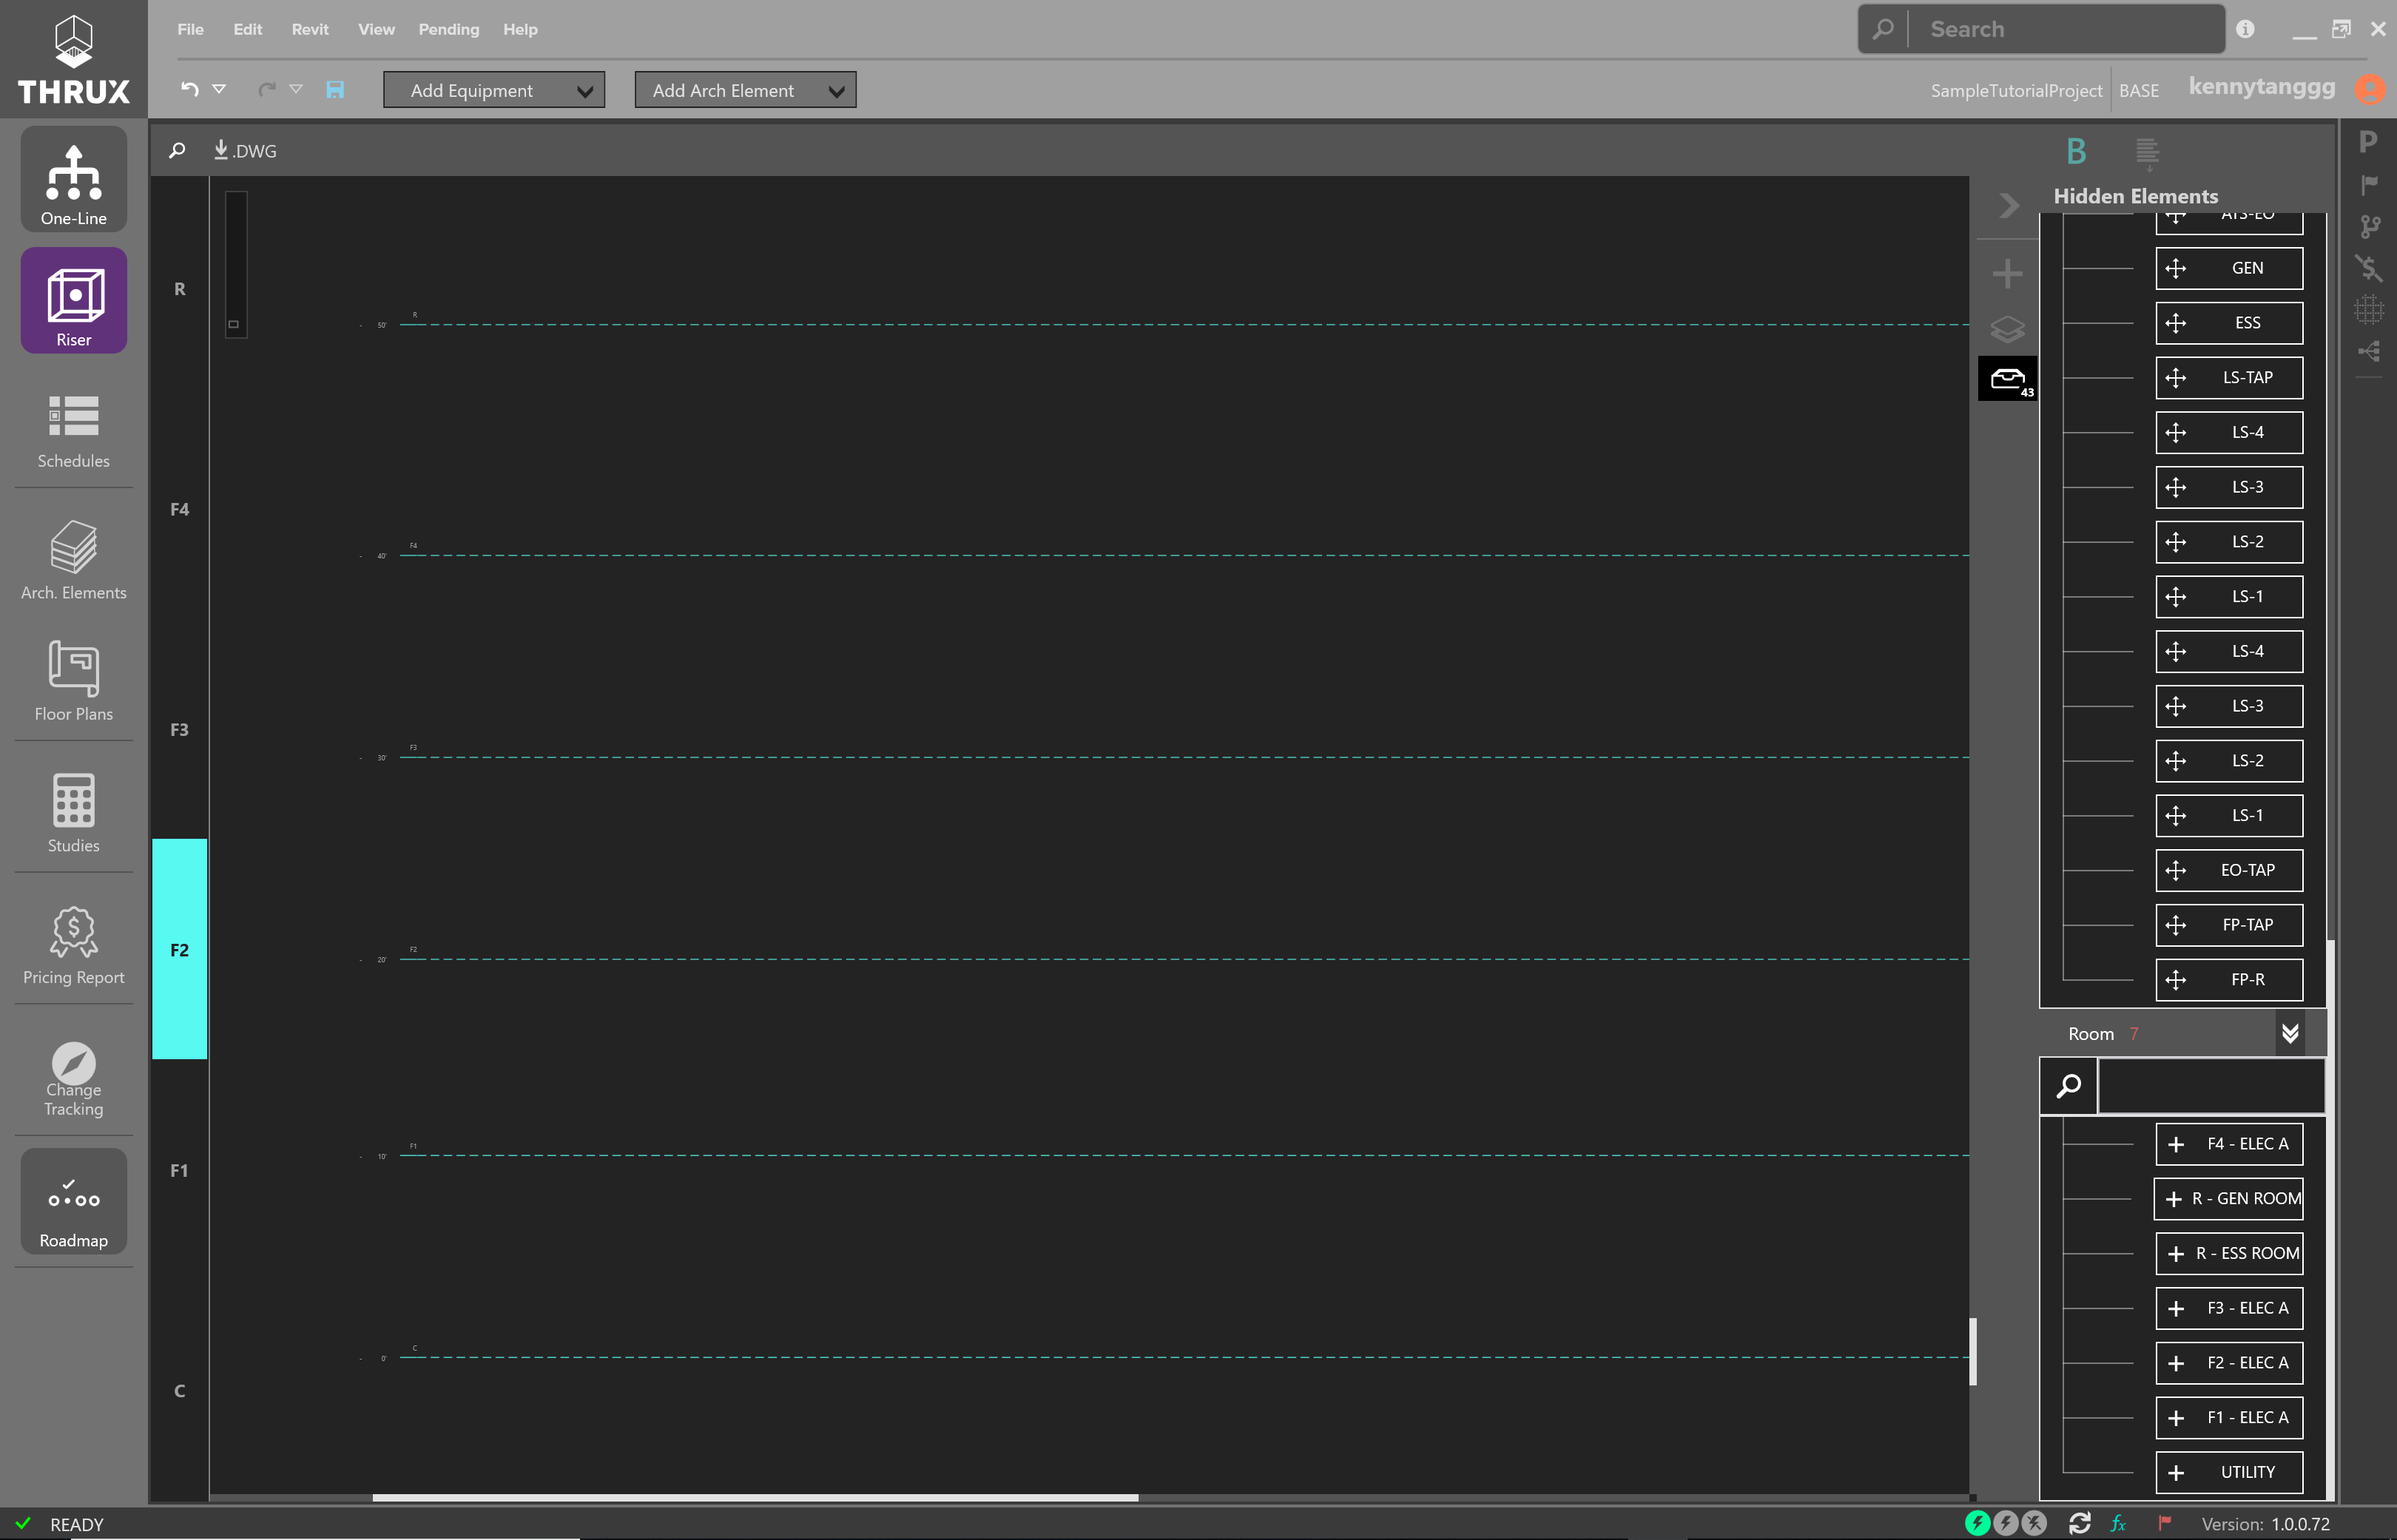
Task: Click the network tree icon in right sidebar
Action: 2368,351
